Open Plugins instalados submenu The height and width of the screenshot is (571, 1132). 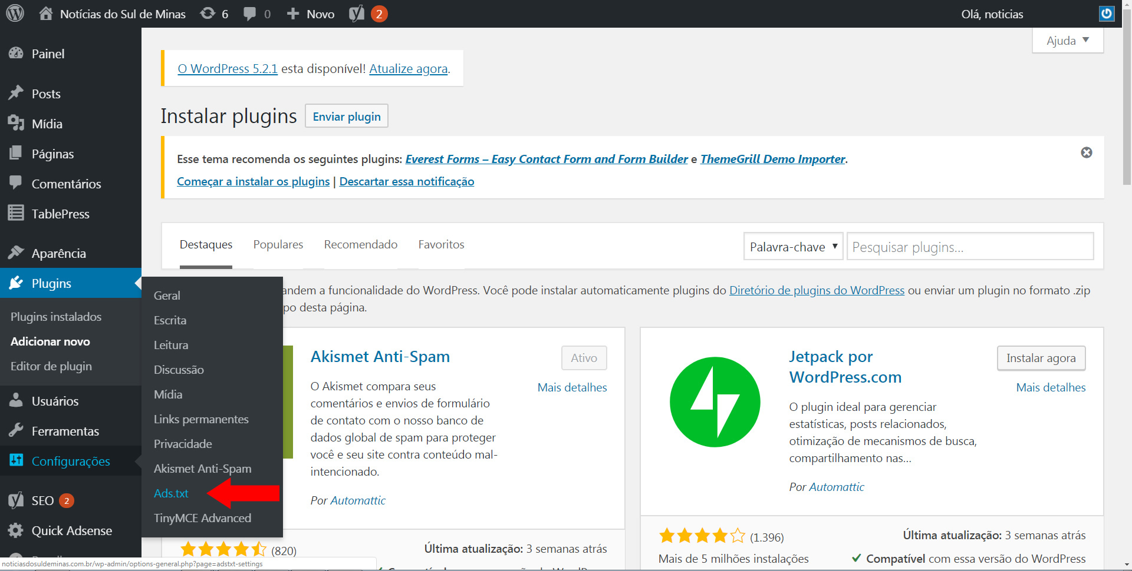pos(56,317)
